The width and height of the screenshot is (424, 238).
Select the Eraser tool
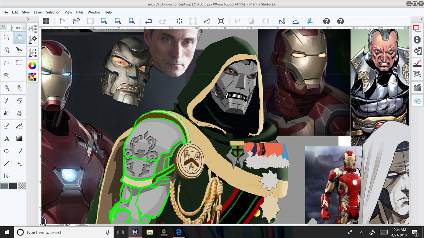(19, 100)
